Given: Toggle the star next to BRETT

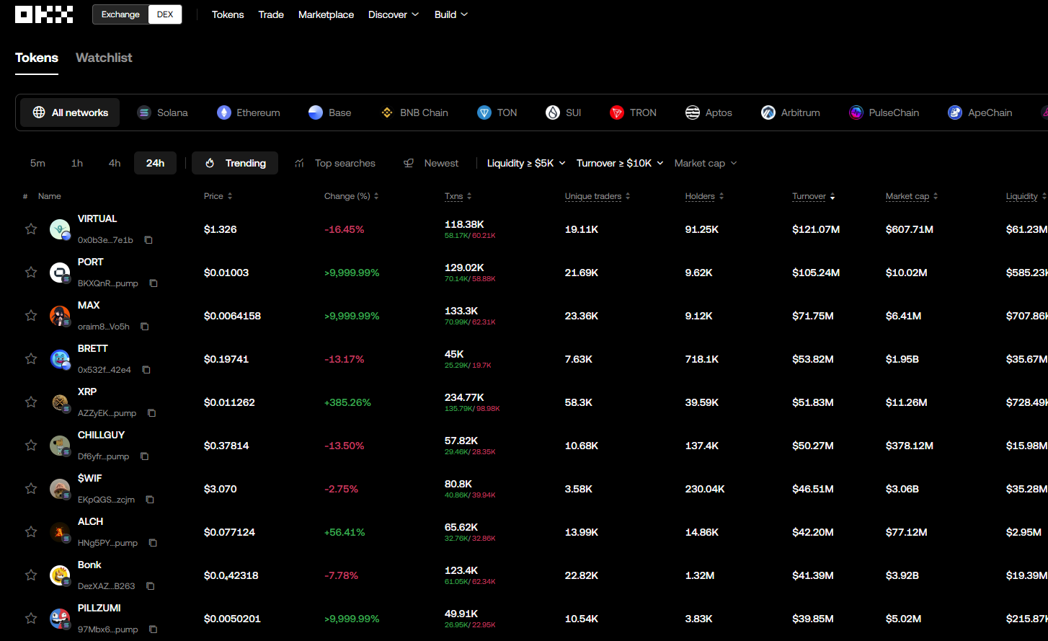Looking at the screenshot, I should point(31,359).
